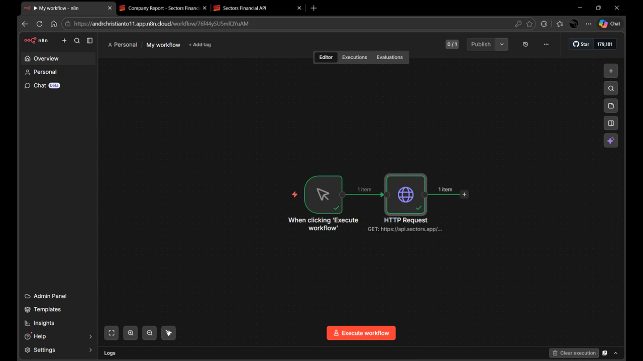Click the zoom to fit icon
This screenshot has height=361, width=643.
tap(111, 332)
